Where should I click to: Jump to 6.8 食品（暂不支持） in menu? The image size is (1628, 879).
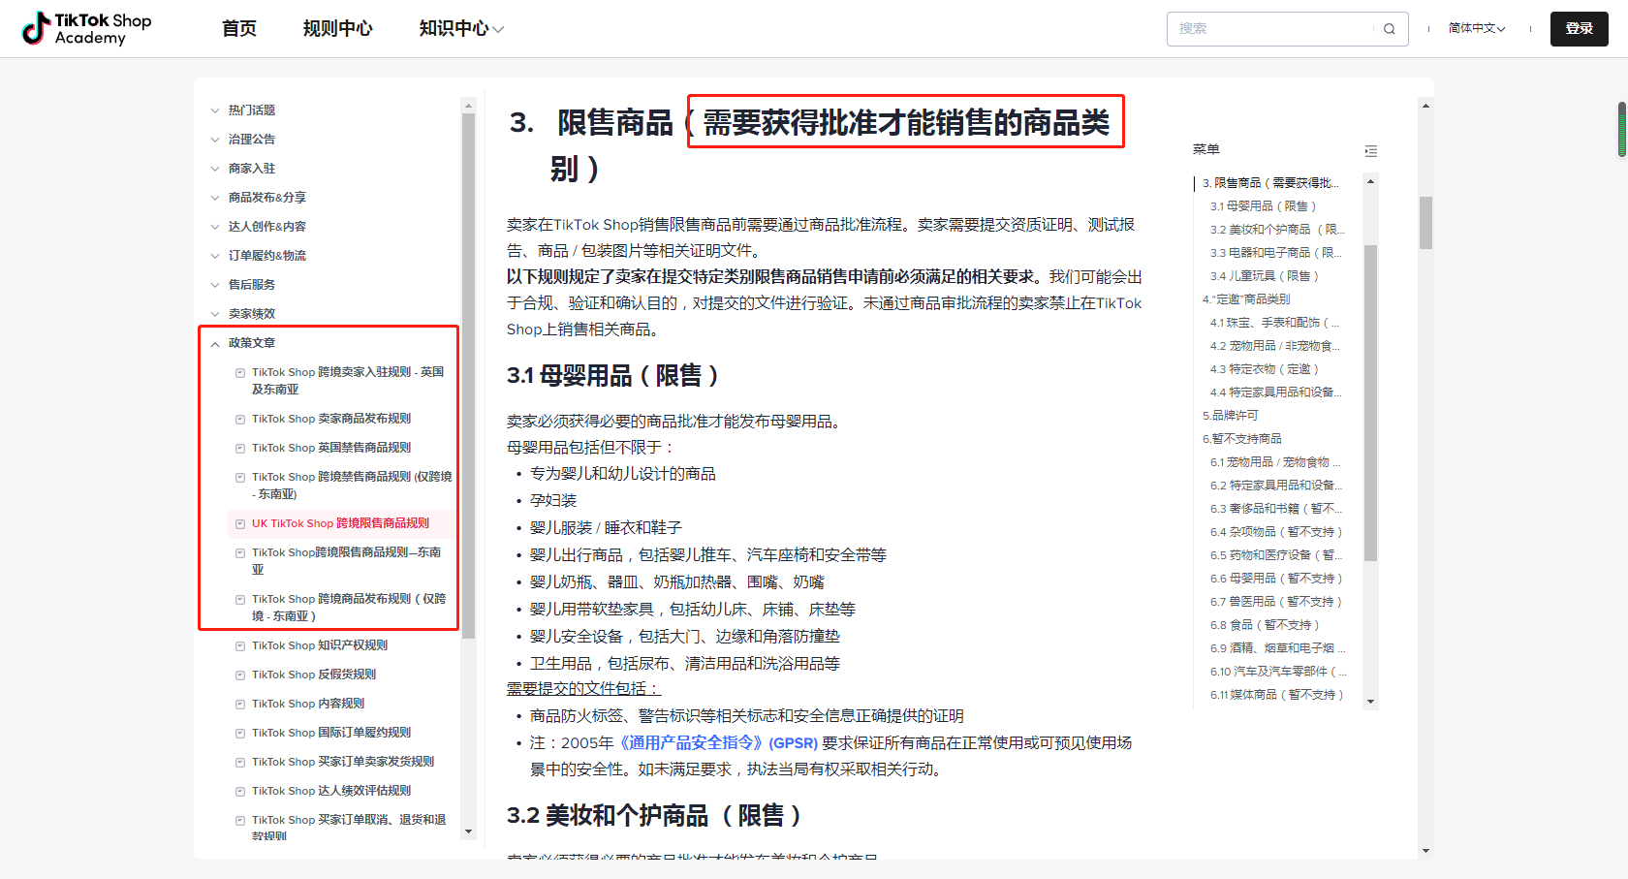point(1265,625)
